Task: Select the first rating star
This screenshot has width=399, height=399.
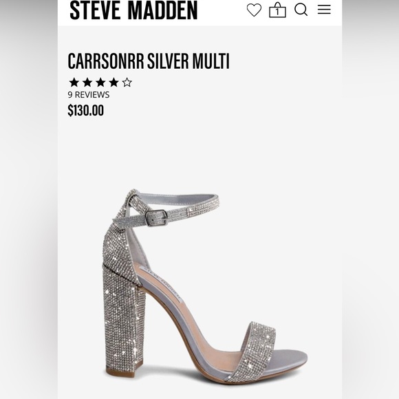Action: click(74, 83)
